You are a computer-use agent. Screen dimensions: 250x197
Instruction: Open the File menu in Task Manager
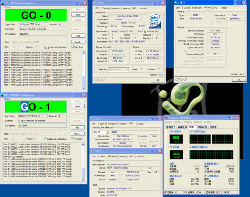click(x=168, y=122)
